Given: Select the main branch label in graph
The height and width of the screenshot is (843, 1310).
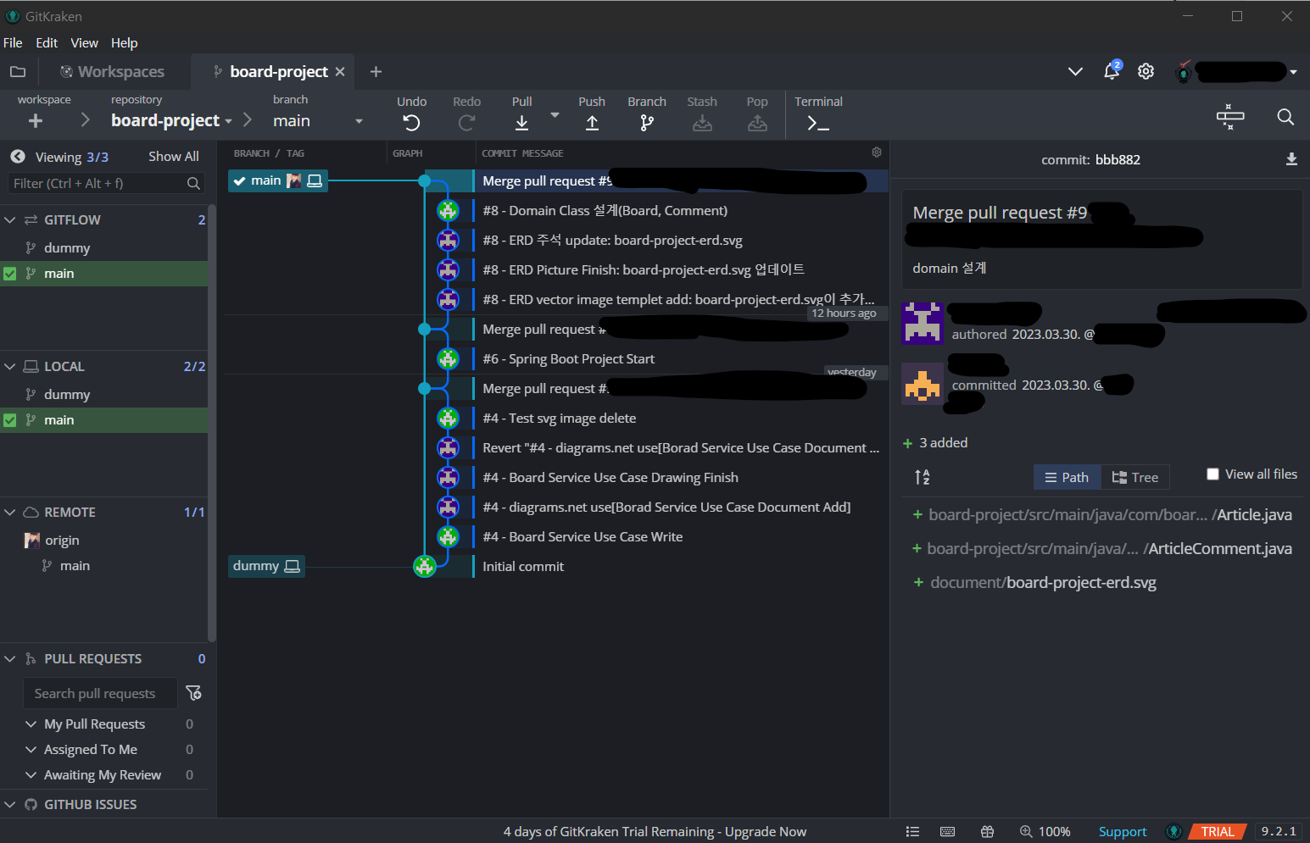Looking at the screenshot, I should [x=278, y=180].
